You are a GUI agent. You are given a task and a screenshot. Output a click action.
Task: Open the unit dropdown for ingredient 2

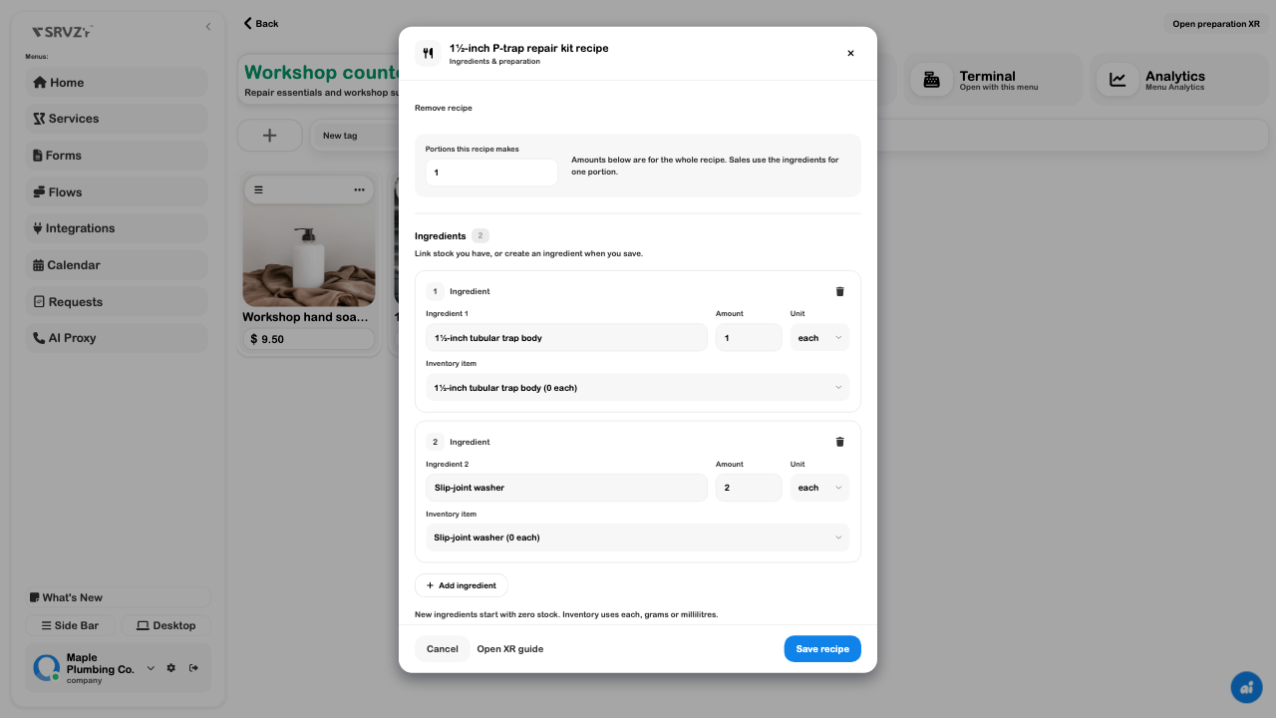pyautogui.click(x=819, y=488)
